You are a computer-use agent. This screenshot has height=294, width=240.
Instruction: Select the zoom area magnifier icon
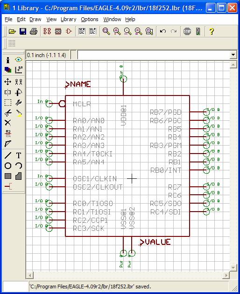(x=149, y=31)
